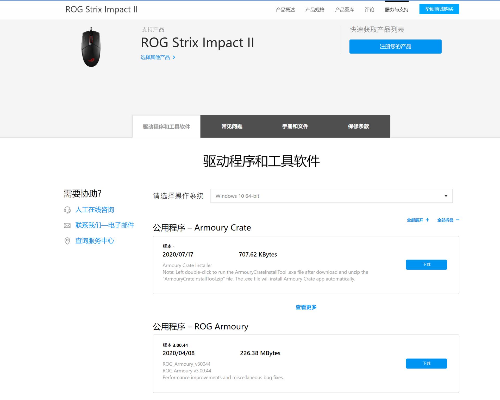This screenshot has width=500, height=400.
Task: Click the 注册您的产品 button
Action: [x=395, y=46]
